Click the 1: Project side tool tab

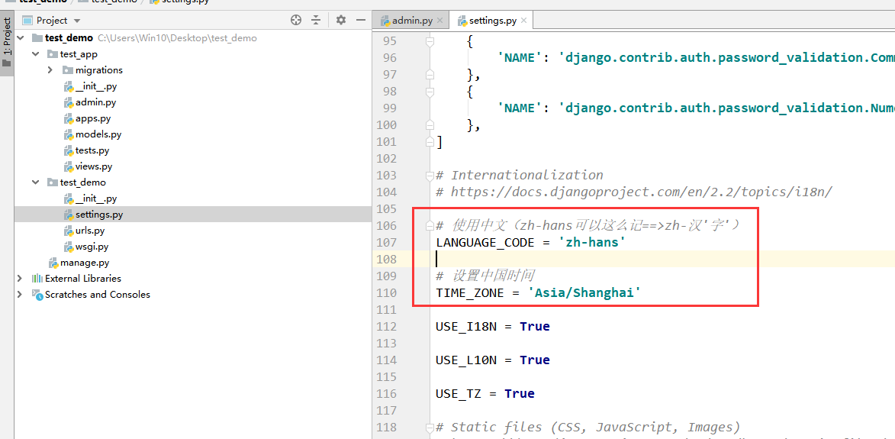(7, 42)
